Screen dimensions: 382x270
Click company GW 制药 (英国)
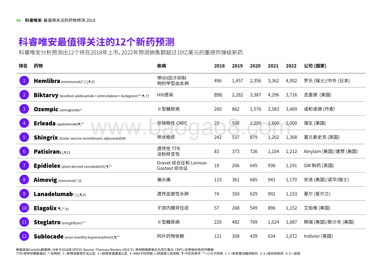[318, 165]
